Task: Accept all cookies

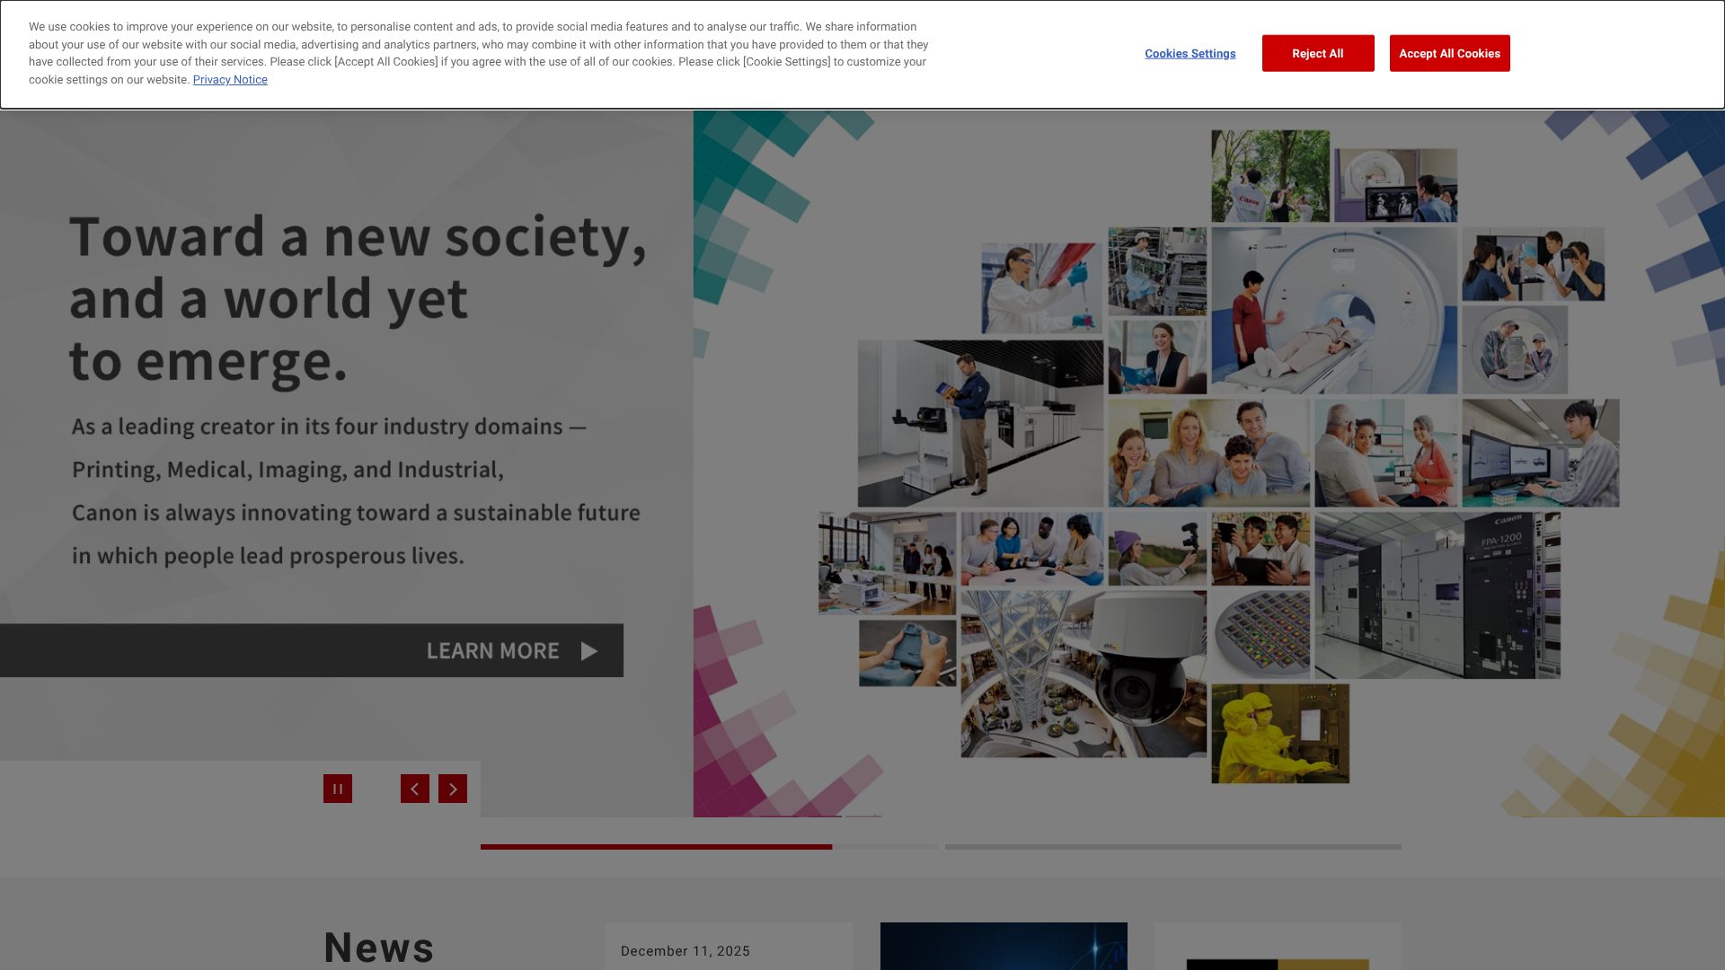Action: (1449, 54)
